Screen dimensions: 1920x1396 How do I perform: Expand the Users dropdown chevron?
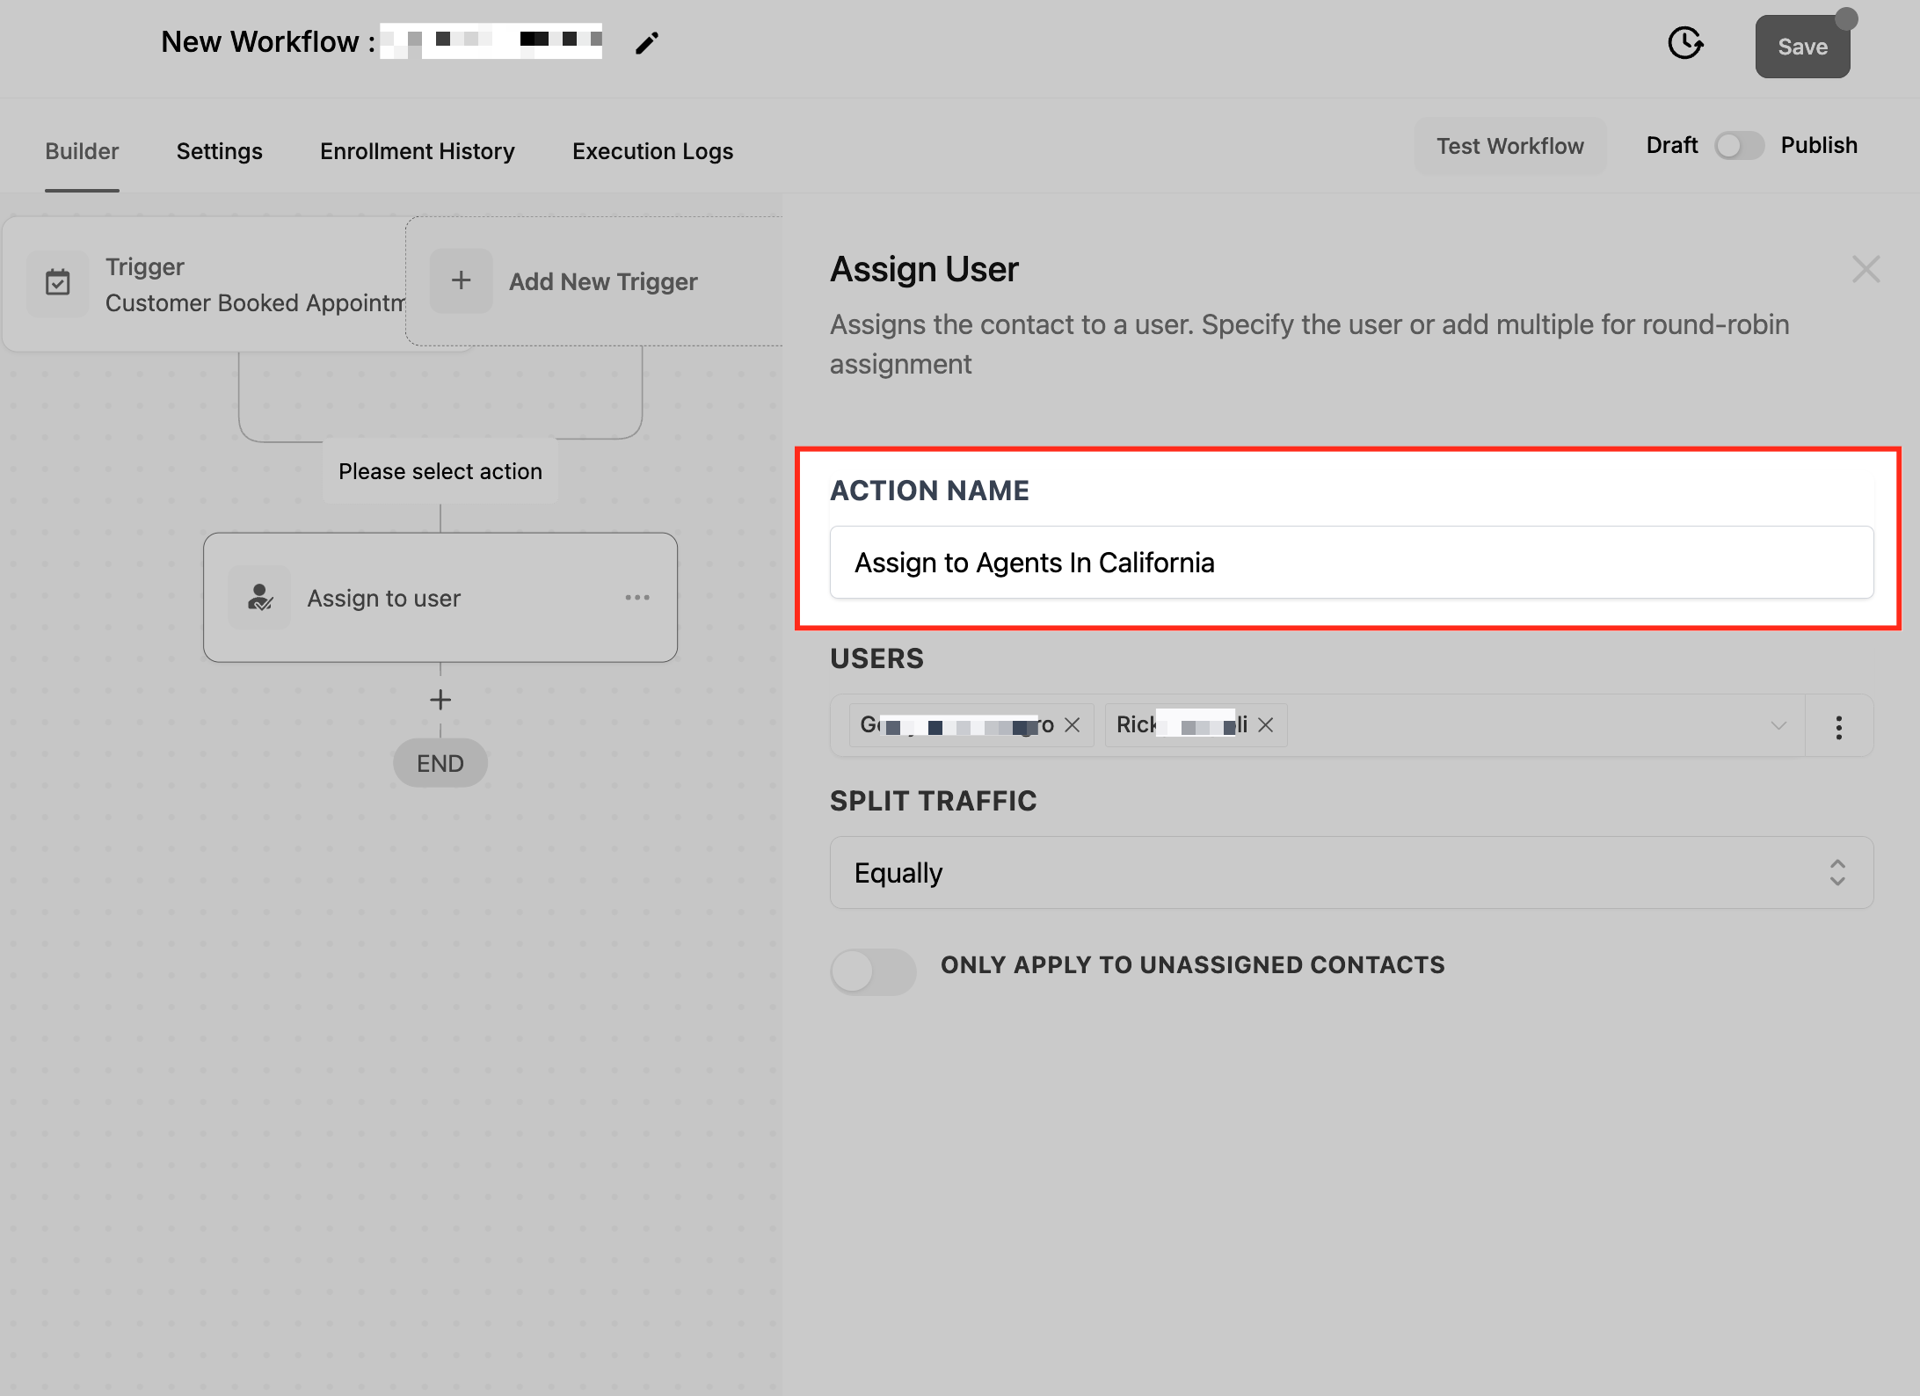point(1778,726)
